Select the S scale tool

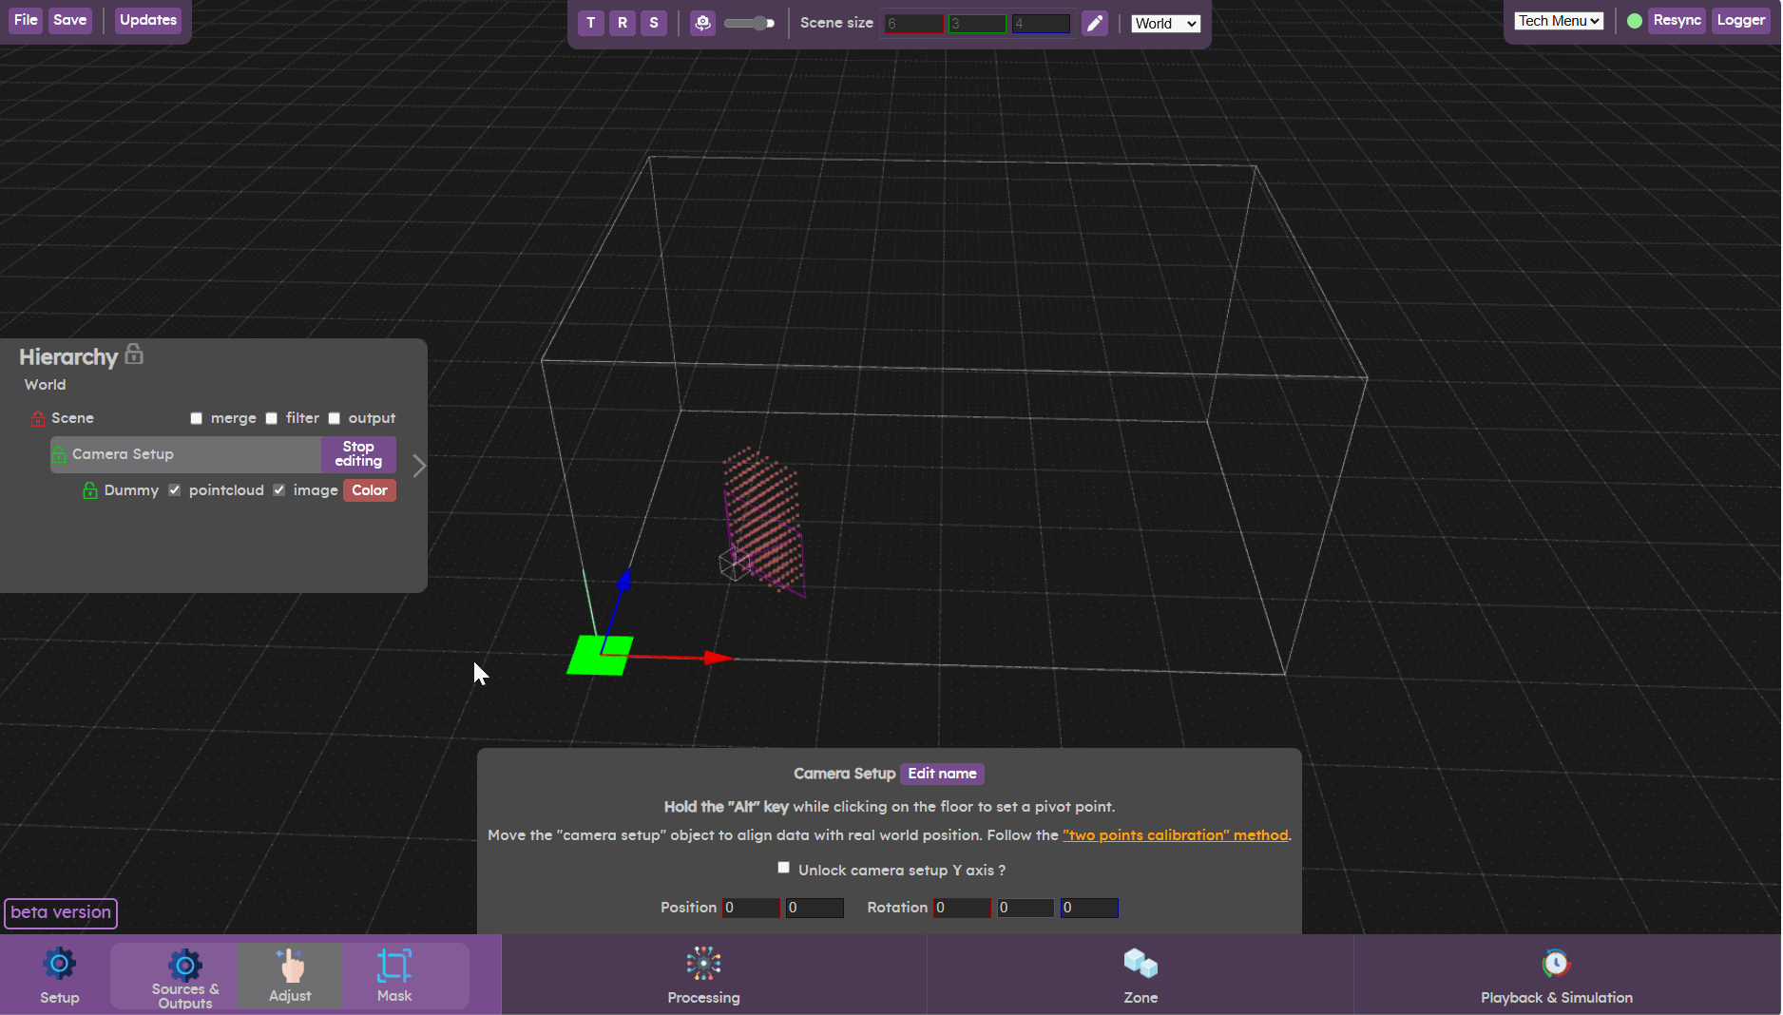(x=654, y=23)
